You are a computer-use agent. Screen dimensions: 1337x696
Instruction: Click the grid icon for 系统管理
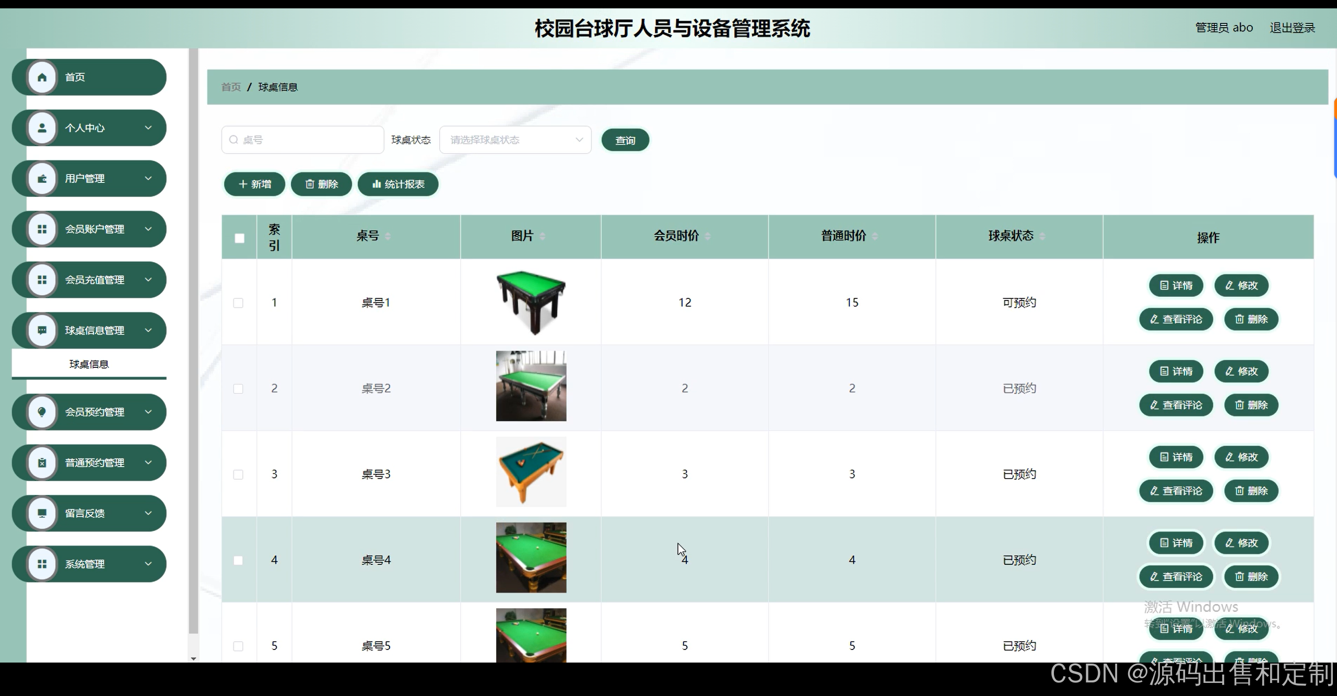point(42,564)
